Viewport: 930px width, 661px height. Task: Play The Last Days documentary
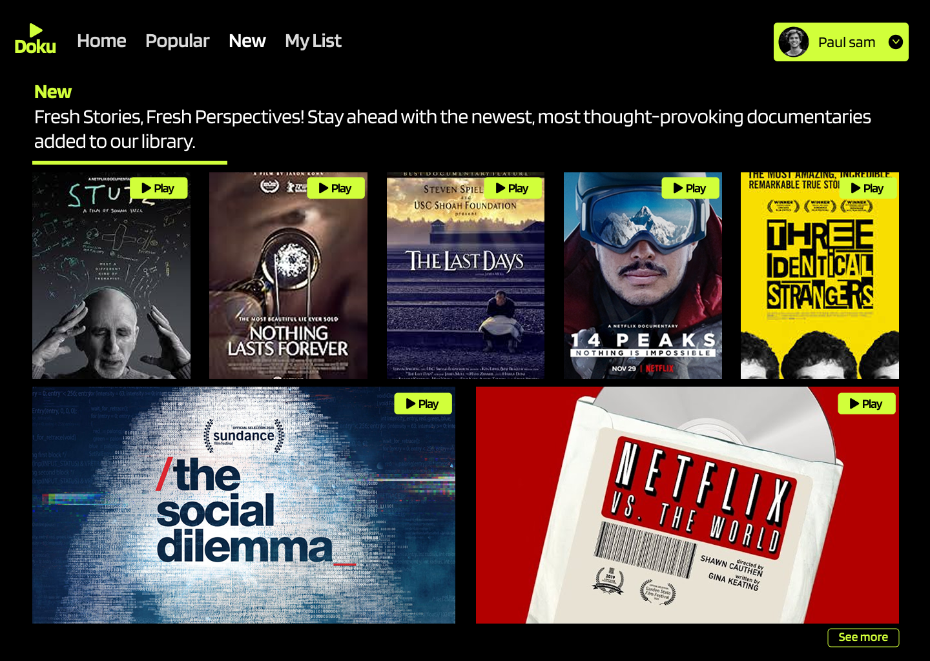(x=513, y=188)
